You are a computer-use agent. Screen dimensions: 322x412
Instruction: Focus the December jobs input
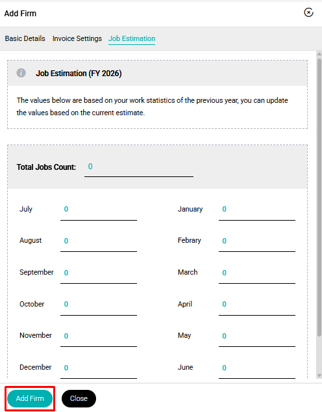coord(99,368)
